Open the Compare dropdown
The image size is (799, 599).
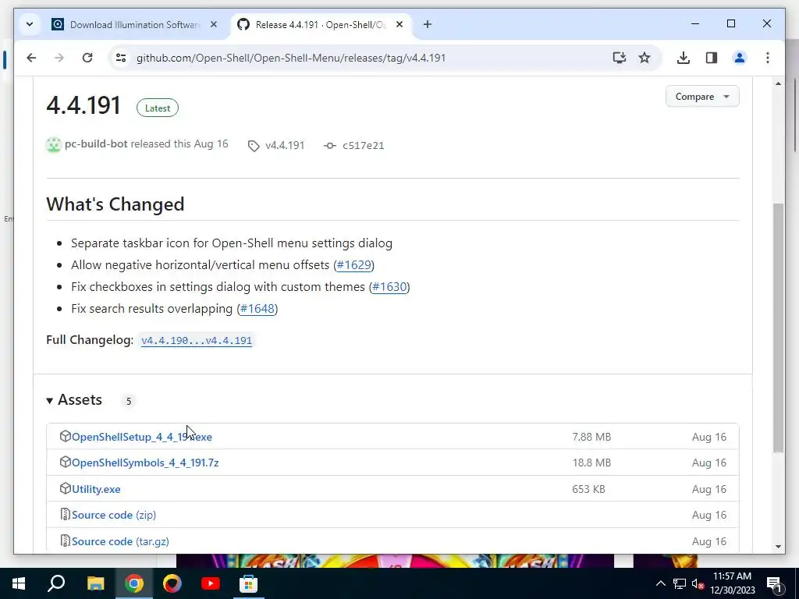click(x=702, y=96)
